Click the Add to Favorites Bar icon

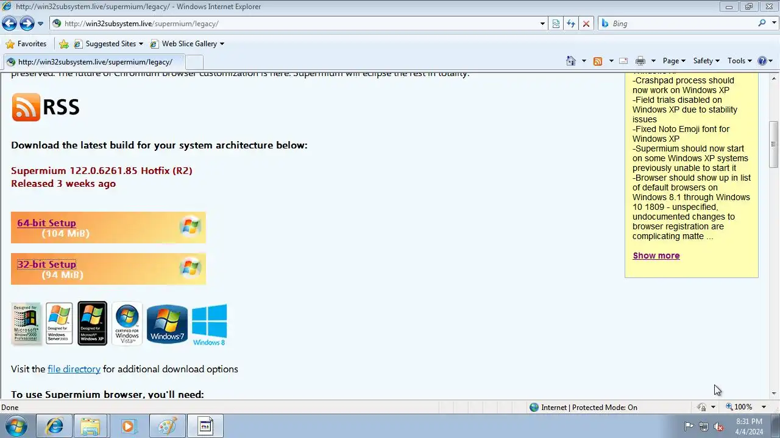coord(64,44)
